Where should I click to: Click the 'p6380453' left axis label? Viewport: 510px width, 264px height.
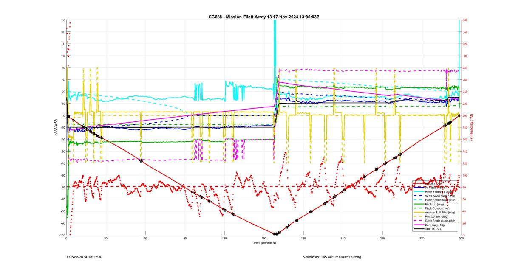coord(56,127)
